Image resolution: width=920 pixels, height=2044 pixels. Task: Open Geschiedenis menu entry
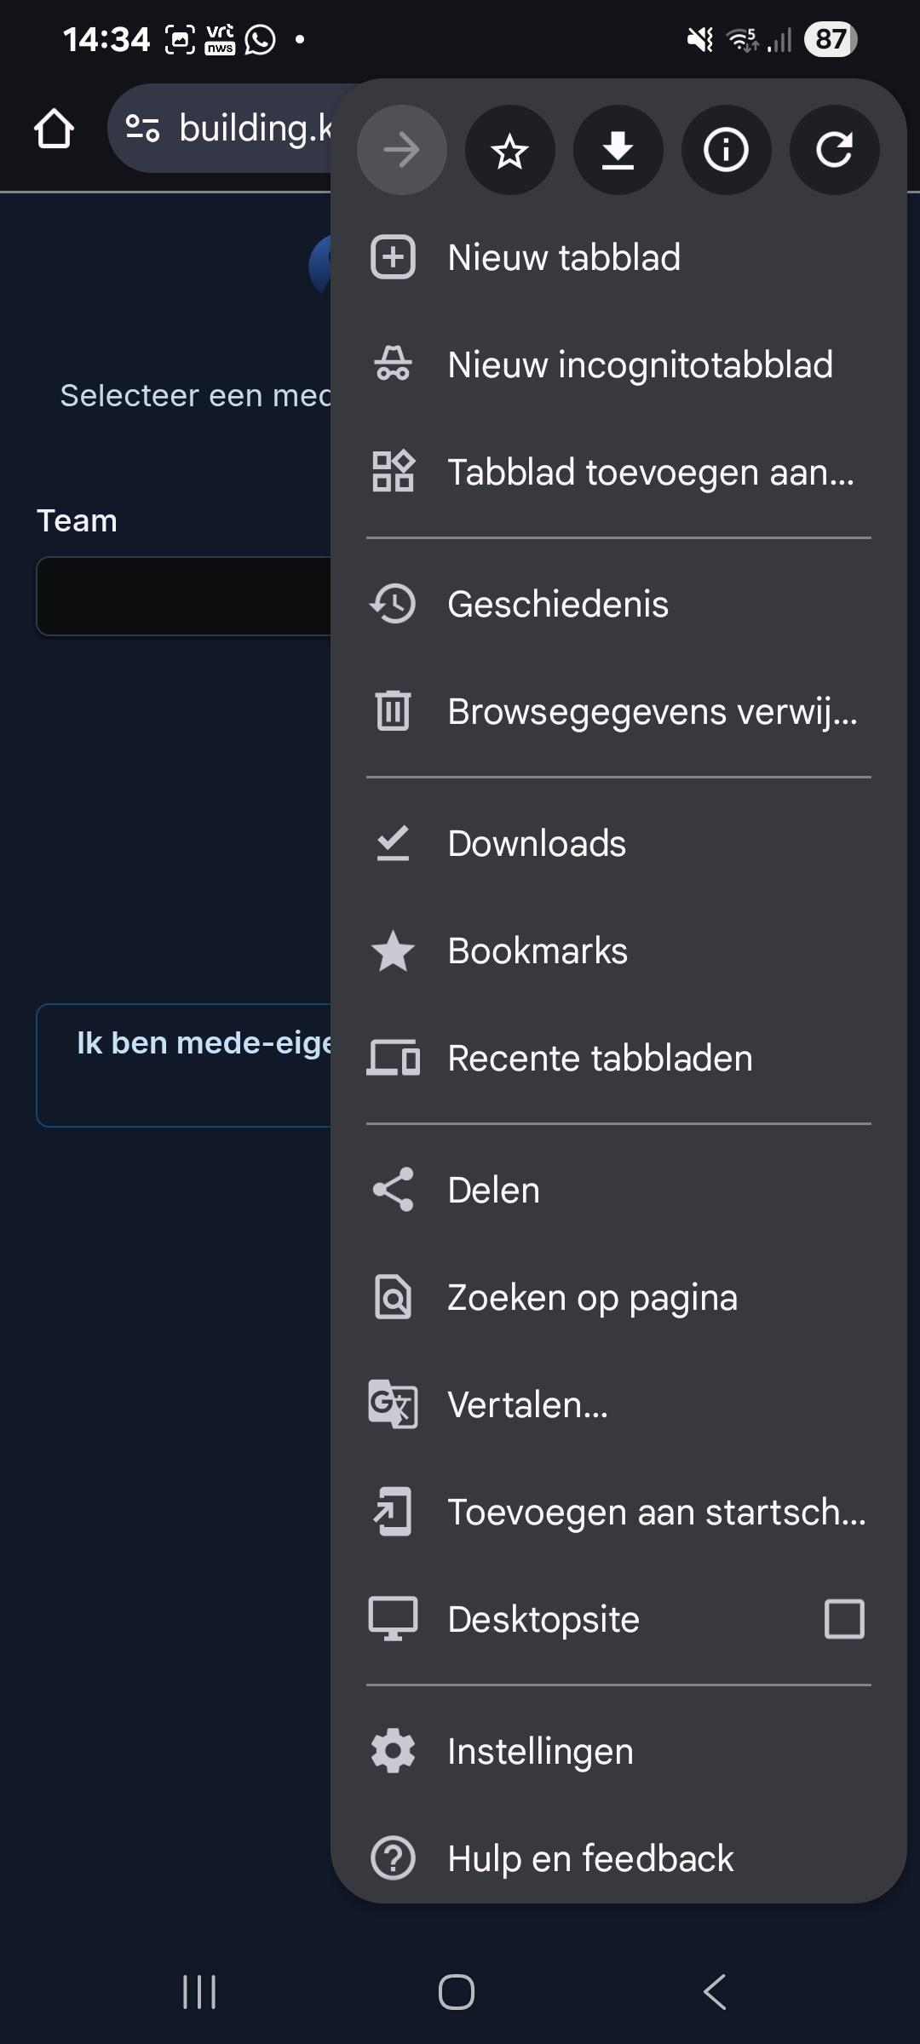click(x=618, y=605)
